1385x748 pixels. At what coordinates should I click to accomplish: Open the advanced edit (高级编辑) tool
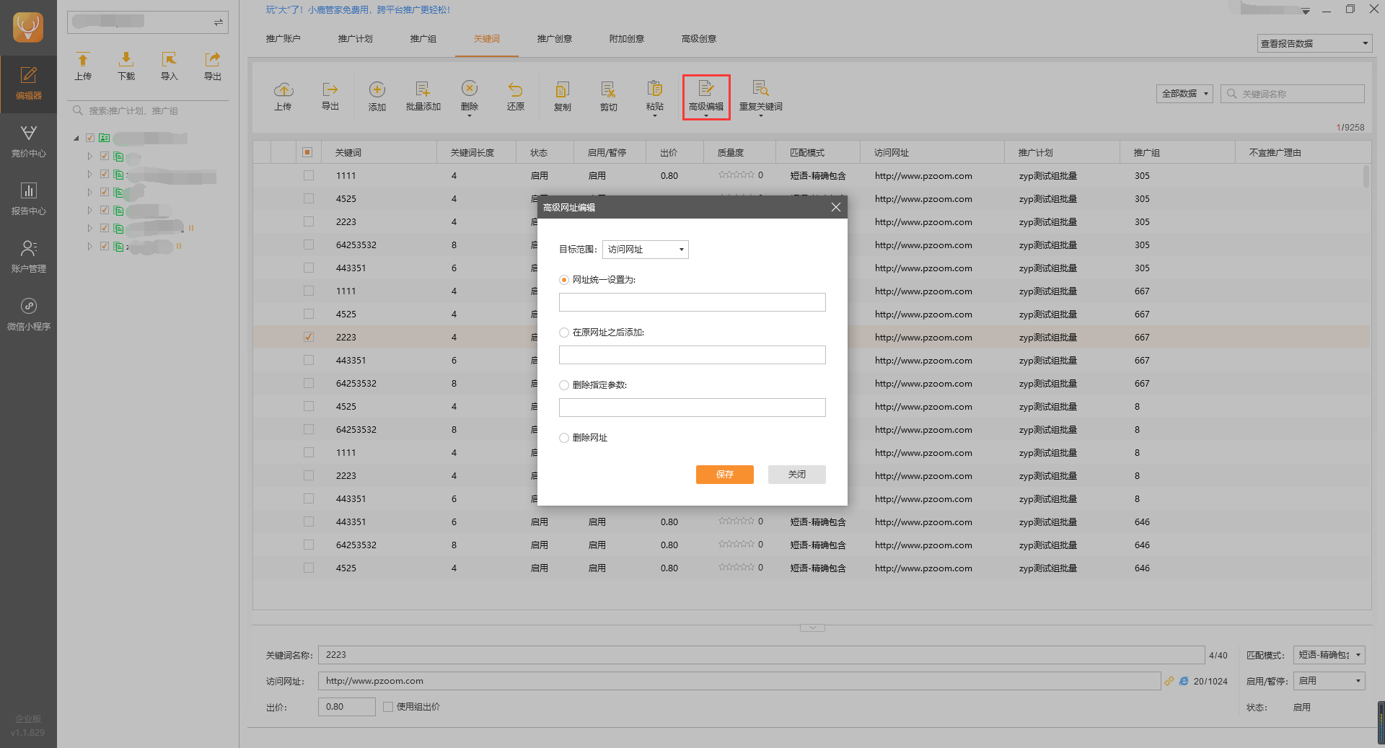tap(706, 97)
